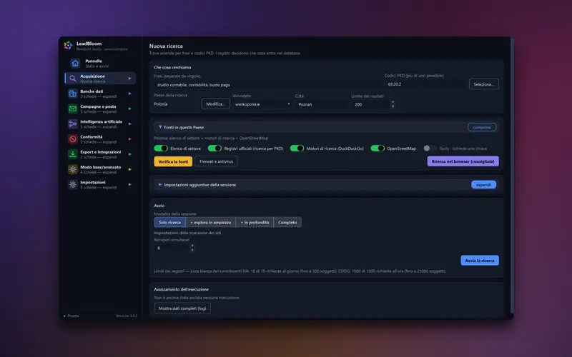Click the Acquisizione magnifier icon
Viewport: 572px width, 357px height.
pyautogui.click(x=73, y=79)
